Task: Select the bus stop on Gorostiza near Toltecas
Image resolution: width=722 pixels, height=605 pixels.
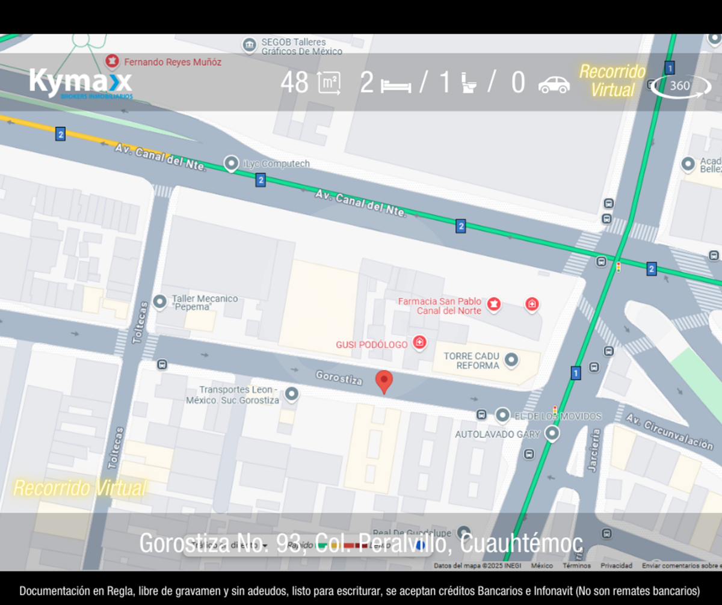Action: (162, 364)
